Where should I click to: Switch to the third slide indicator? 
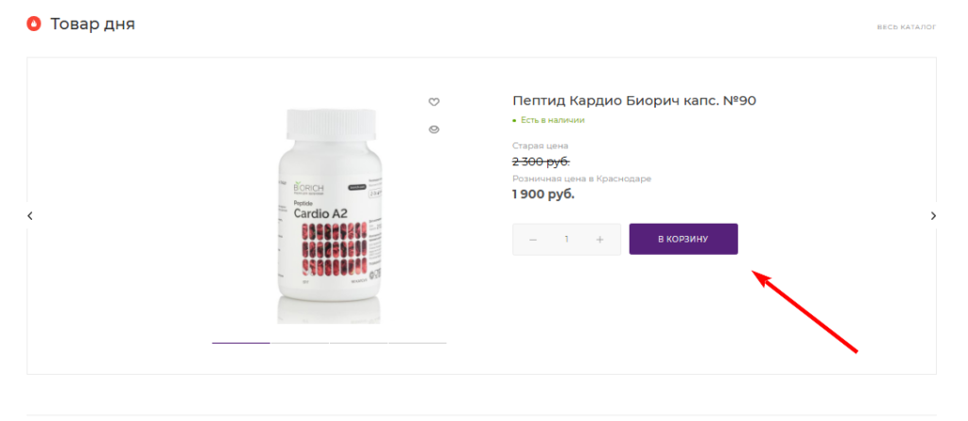(358, 343)
